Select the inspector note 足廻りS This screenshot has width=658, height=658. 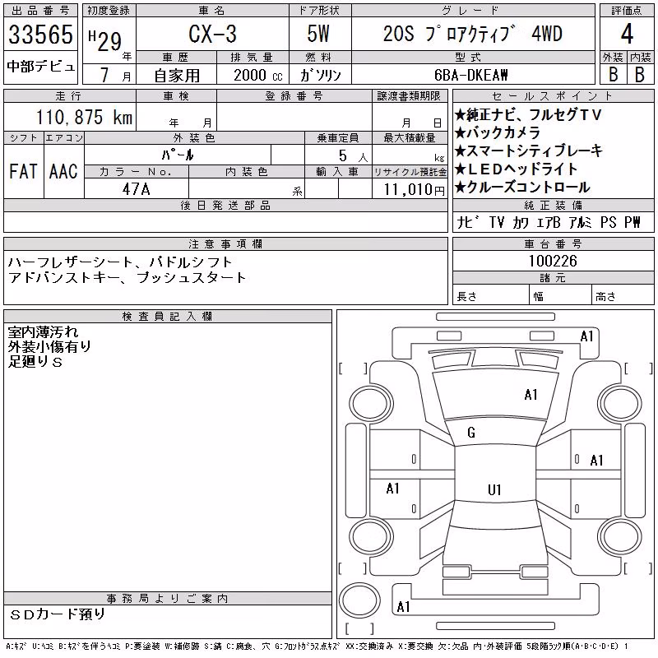35,361
